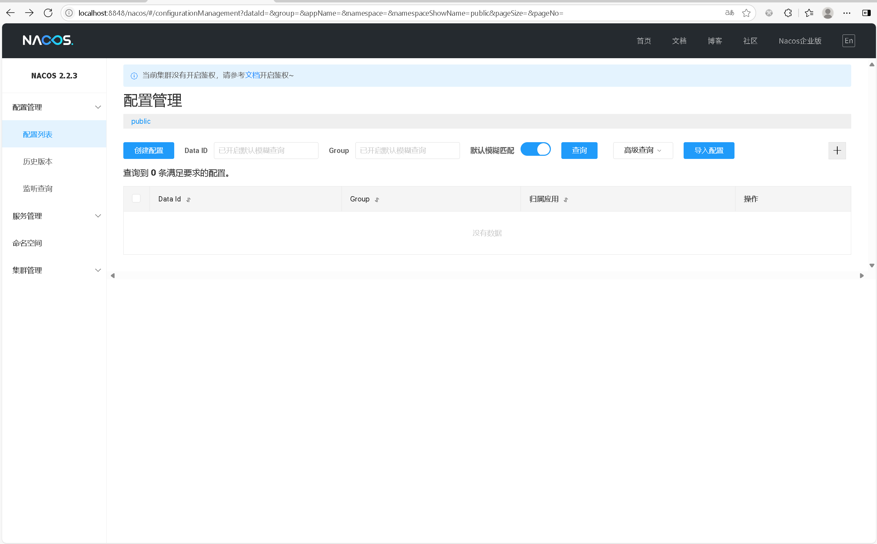Click the info icon in the warning banner
Screen dimensions: 877x544
(134, 76)
